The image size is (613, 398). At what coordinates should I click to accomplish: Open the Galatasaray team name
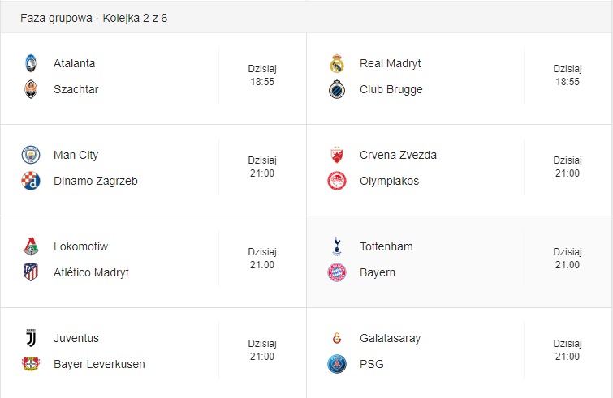(391, 338)
